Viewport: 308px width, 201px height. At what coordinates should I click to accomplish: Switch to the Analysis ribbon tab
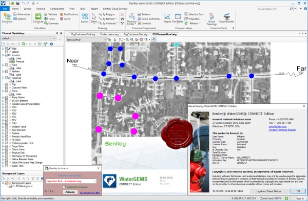41,9
